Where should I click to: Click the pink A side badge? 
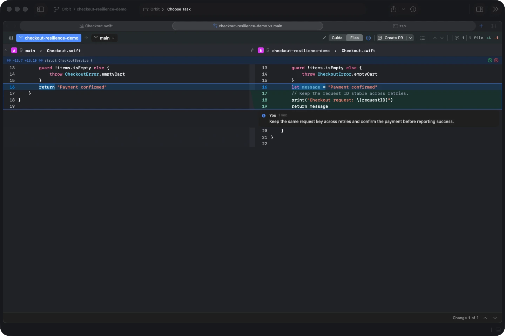(x=14, y=50)
